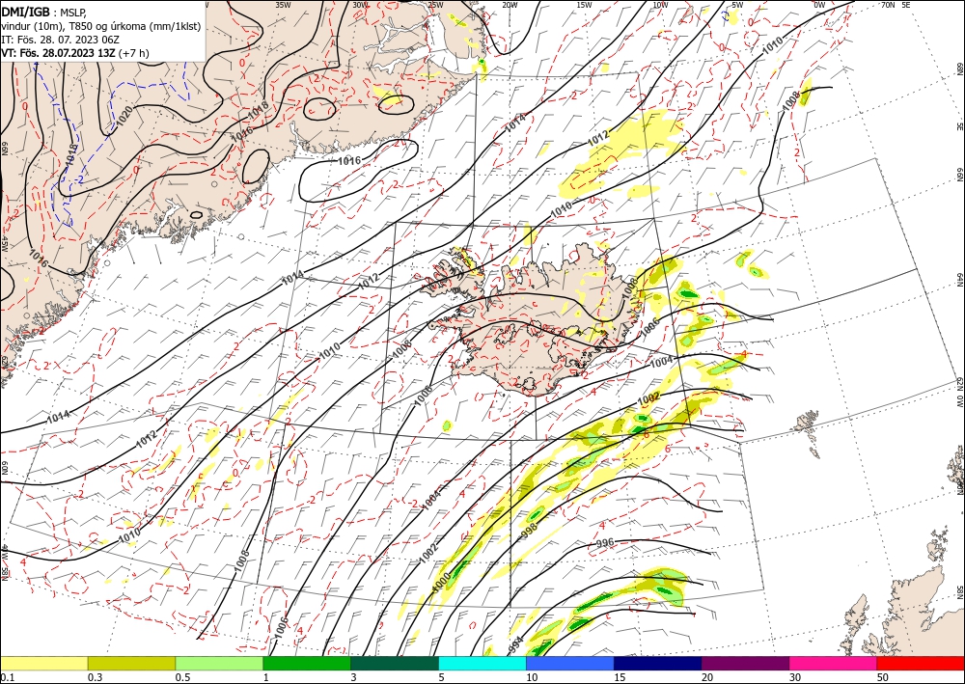Click the 'DMI/IGB : MSLP,' title text
Image resolution: width=965 pixels, height=684 pixels.
(43, 13)
